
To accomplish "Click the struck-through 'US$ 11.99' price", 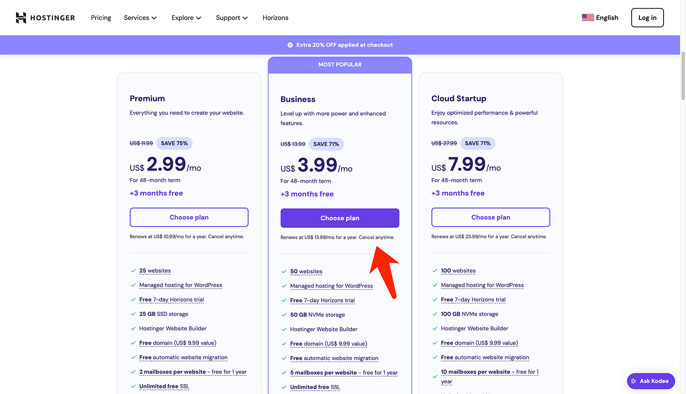I will point(141,143).
